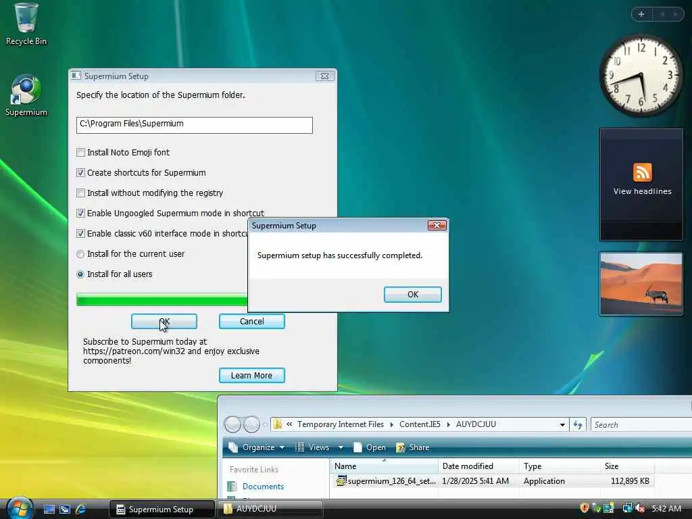The width and height of the screenshot is (692, 519).
Task: Click the Windows Start orb
Action: tap(20, 508)
